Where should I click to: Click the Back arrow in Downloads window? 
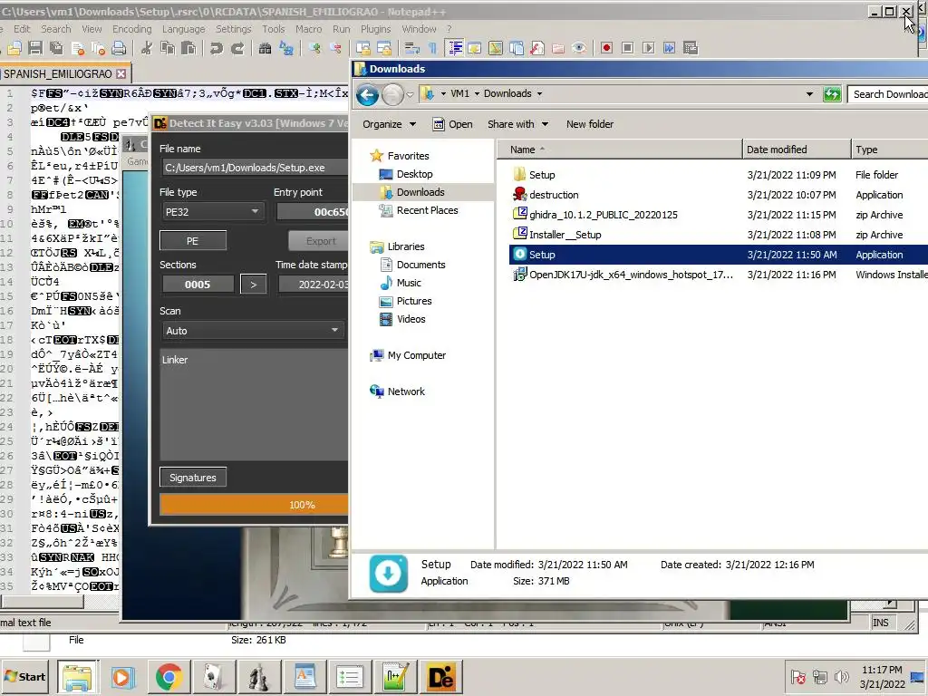[x=368, y=94]
